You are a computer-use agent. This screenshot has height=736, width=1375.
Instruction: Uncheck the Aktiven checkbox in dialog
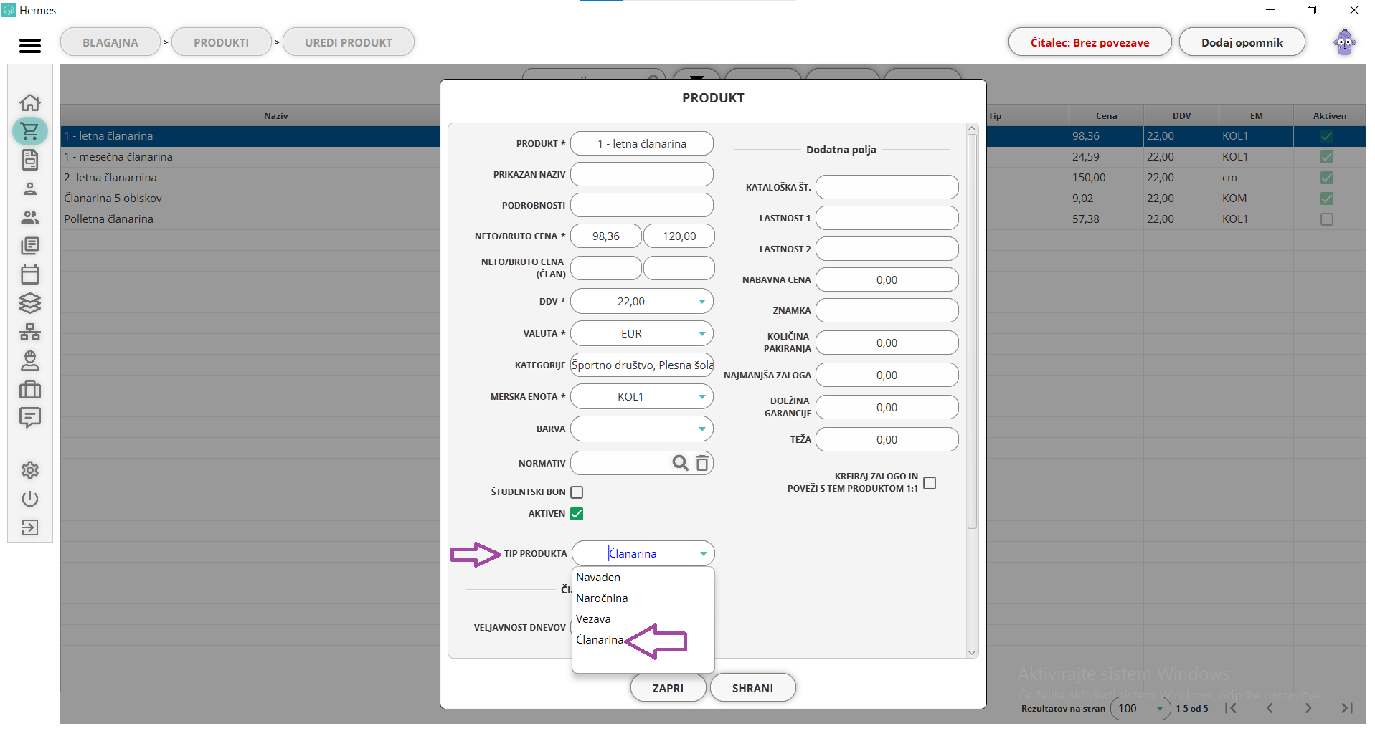[x=577, y=514]
